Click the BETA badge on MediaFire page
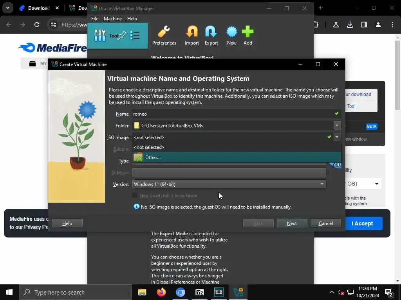The height and width of the screenshot is (300, 401). click(372, 126)
